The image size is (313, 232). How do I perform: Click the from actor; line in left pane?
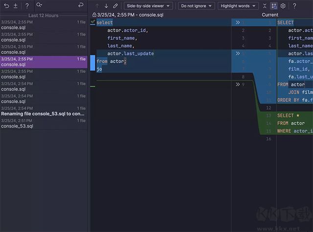pos(112,61)
